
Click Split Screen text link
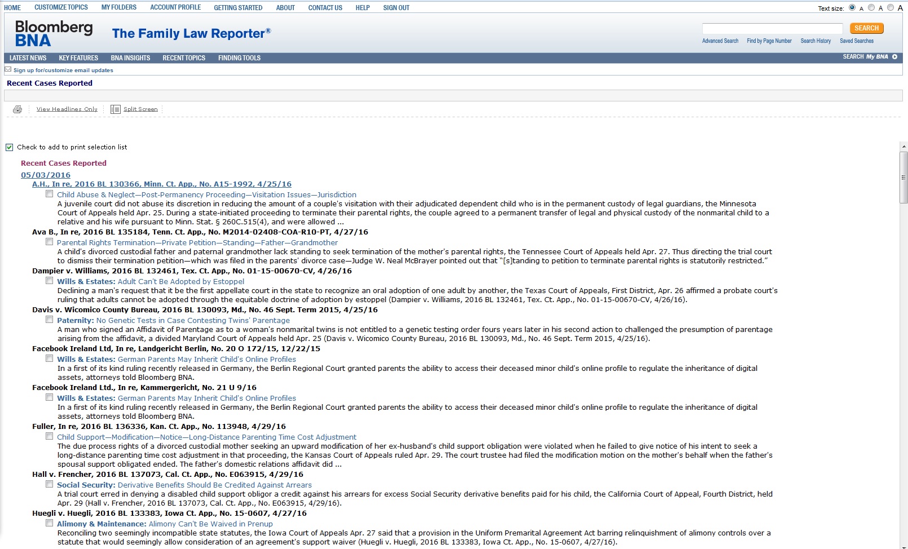[140, 109]
